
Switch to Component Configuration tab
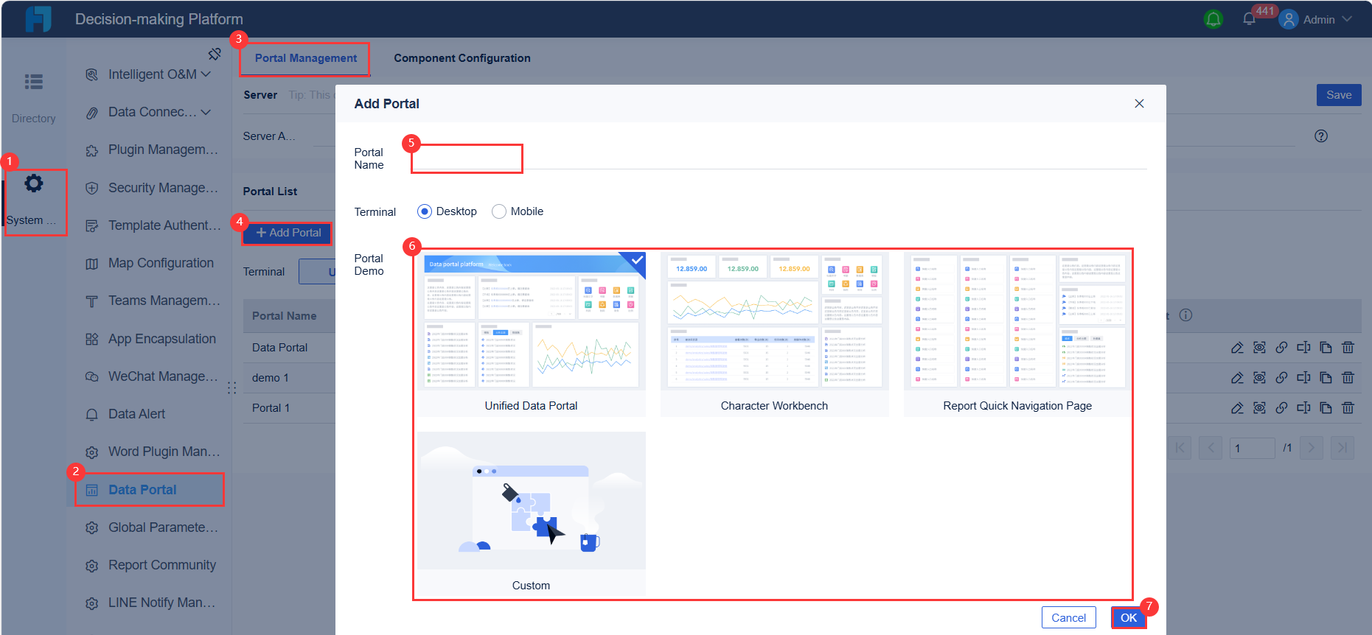462,58
